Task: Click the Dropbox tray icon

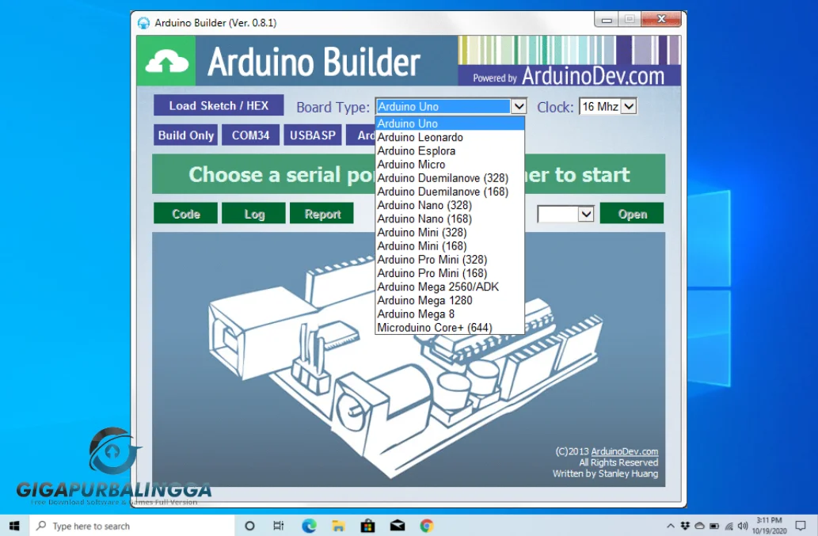Action: pyautogui.click(x=685, y=526)
